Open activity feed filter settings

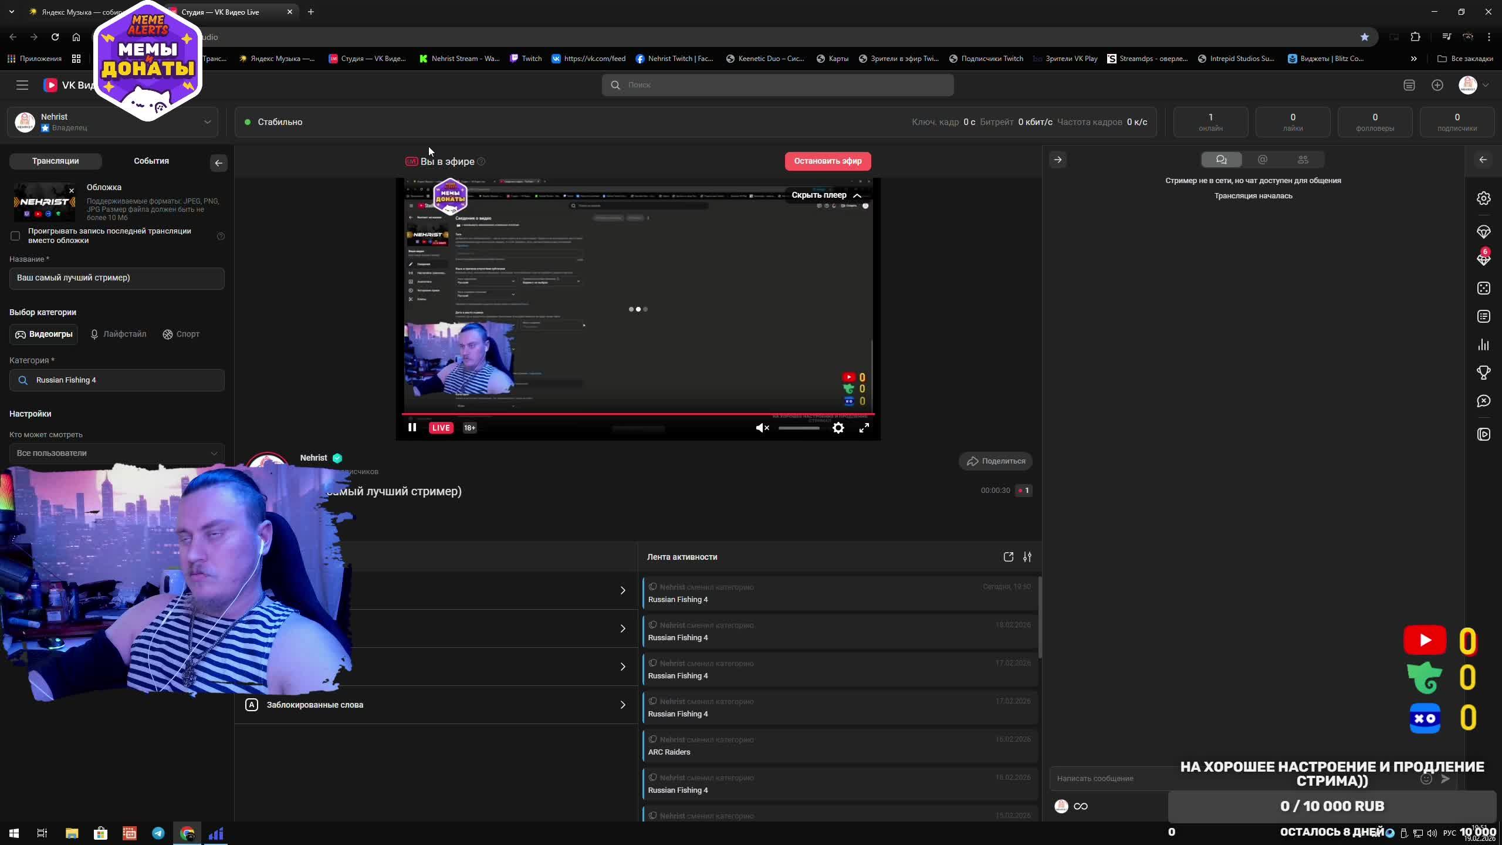click(x=1027, y=557)
